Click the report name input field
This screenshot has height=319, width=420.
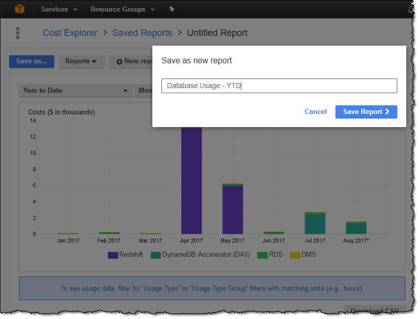tap(279, 86)
